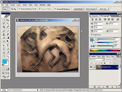Align paragraph text left
122x92 pixels.
tap(92, 19)
